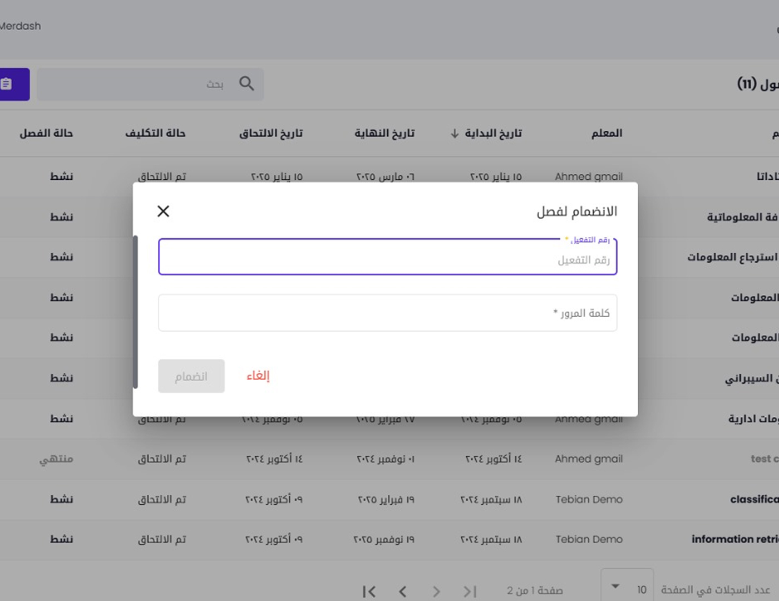Click the search magnifier icon
This screenshot has height=601, width=779.
246,83
